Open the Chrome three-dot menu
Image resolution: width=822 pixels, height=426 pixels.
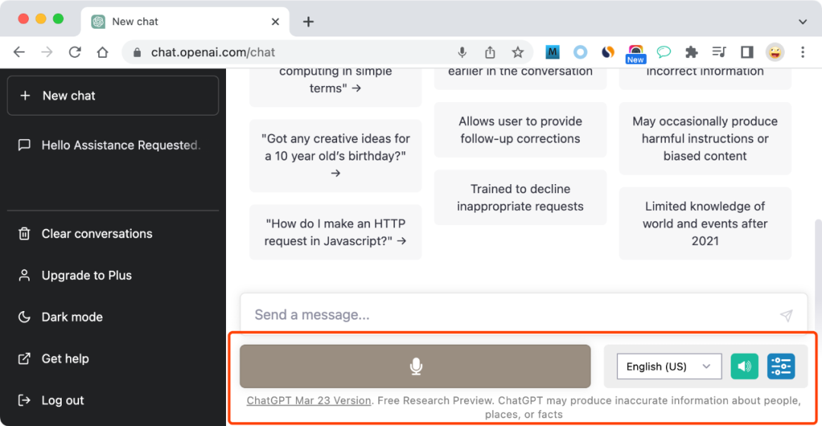pos(803,52)
